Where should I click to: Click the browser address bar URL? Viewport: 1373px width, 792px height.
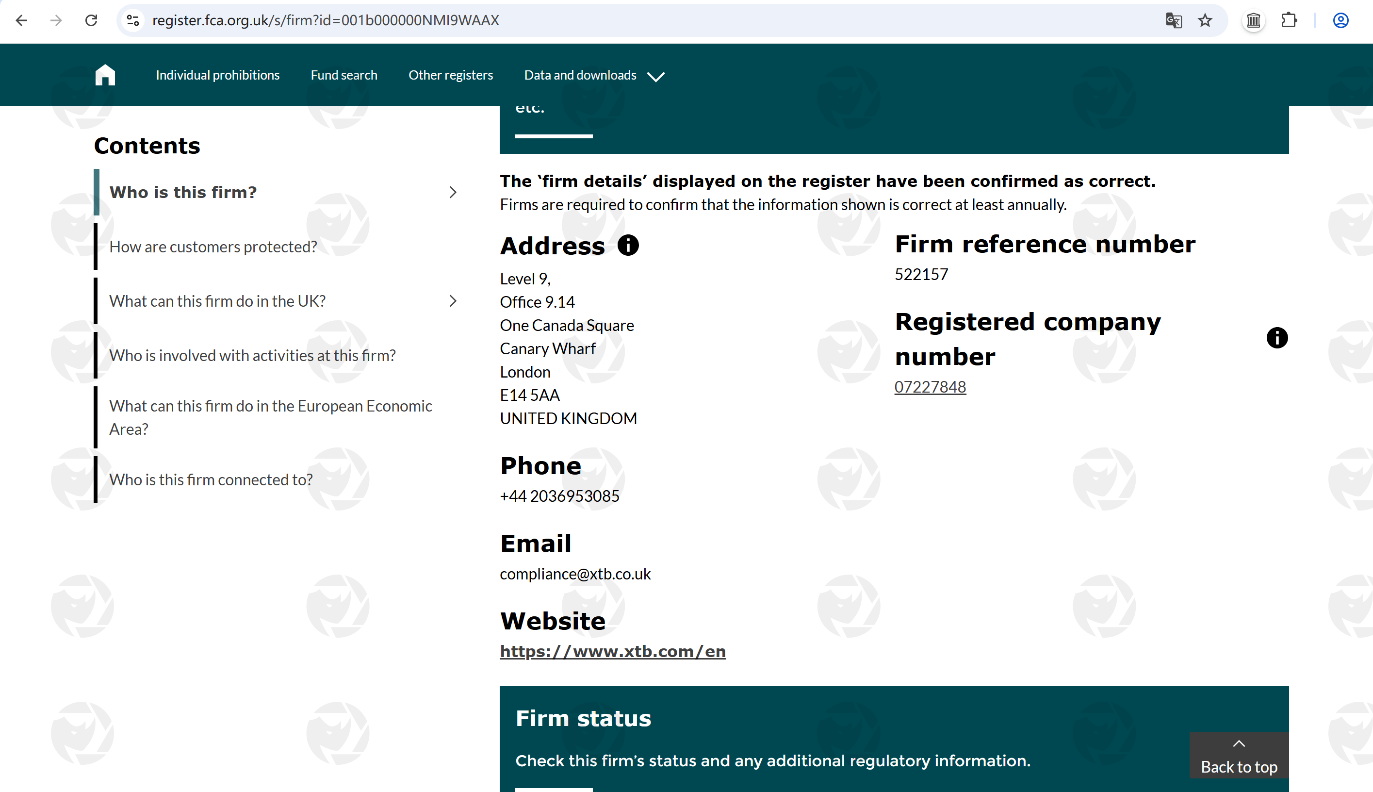[x=325, y=21]
